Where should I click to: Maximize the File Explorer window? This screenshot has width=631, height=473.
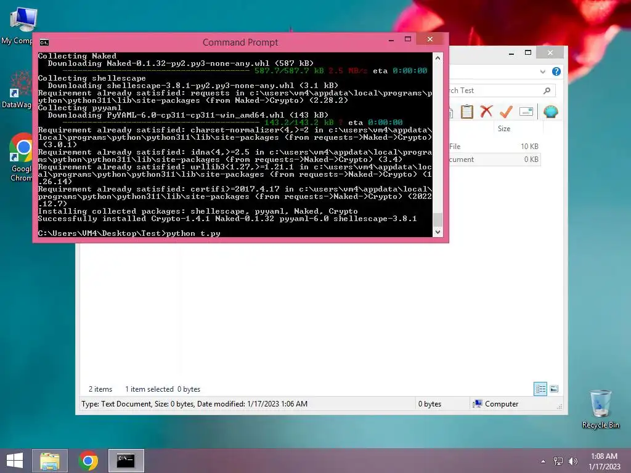[x=528, y=53]
